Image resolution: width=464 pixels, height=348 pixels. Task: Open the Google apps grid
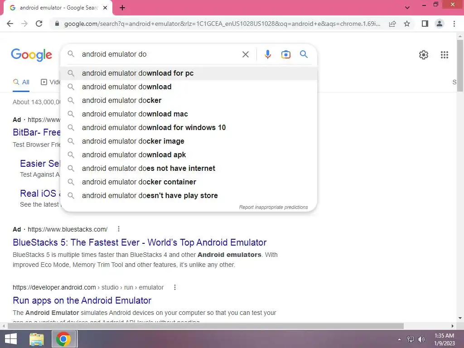click(444, 55)
